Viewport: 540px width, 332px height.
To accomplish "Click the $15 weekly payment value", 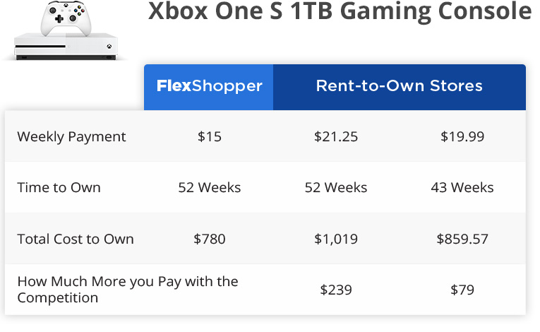I will (210, 137).
